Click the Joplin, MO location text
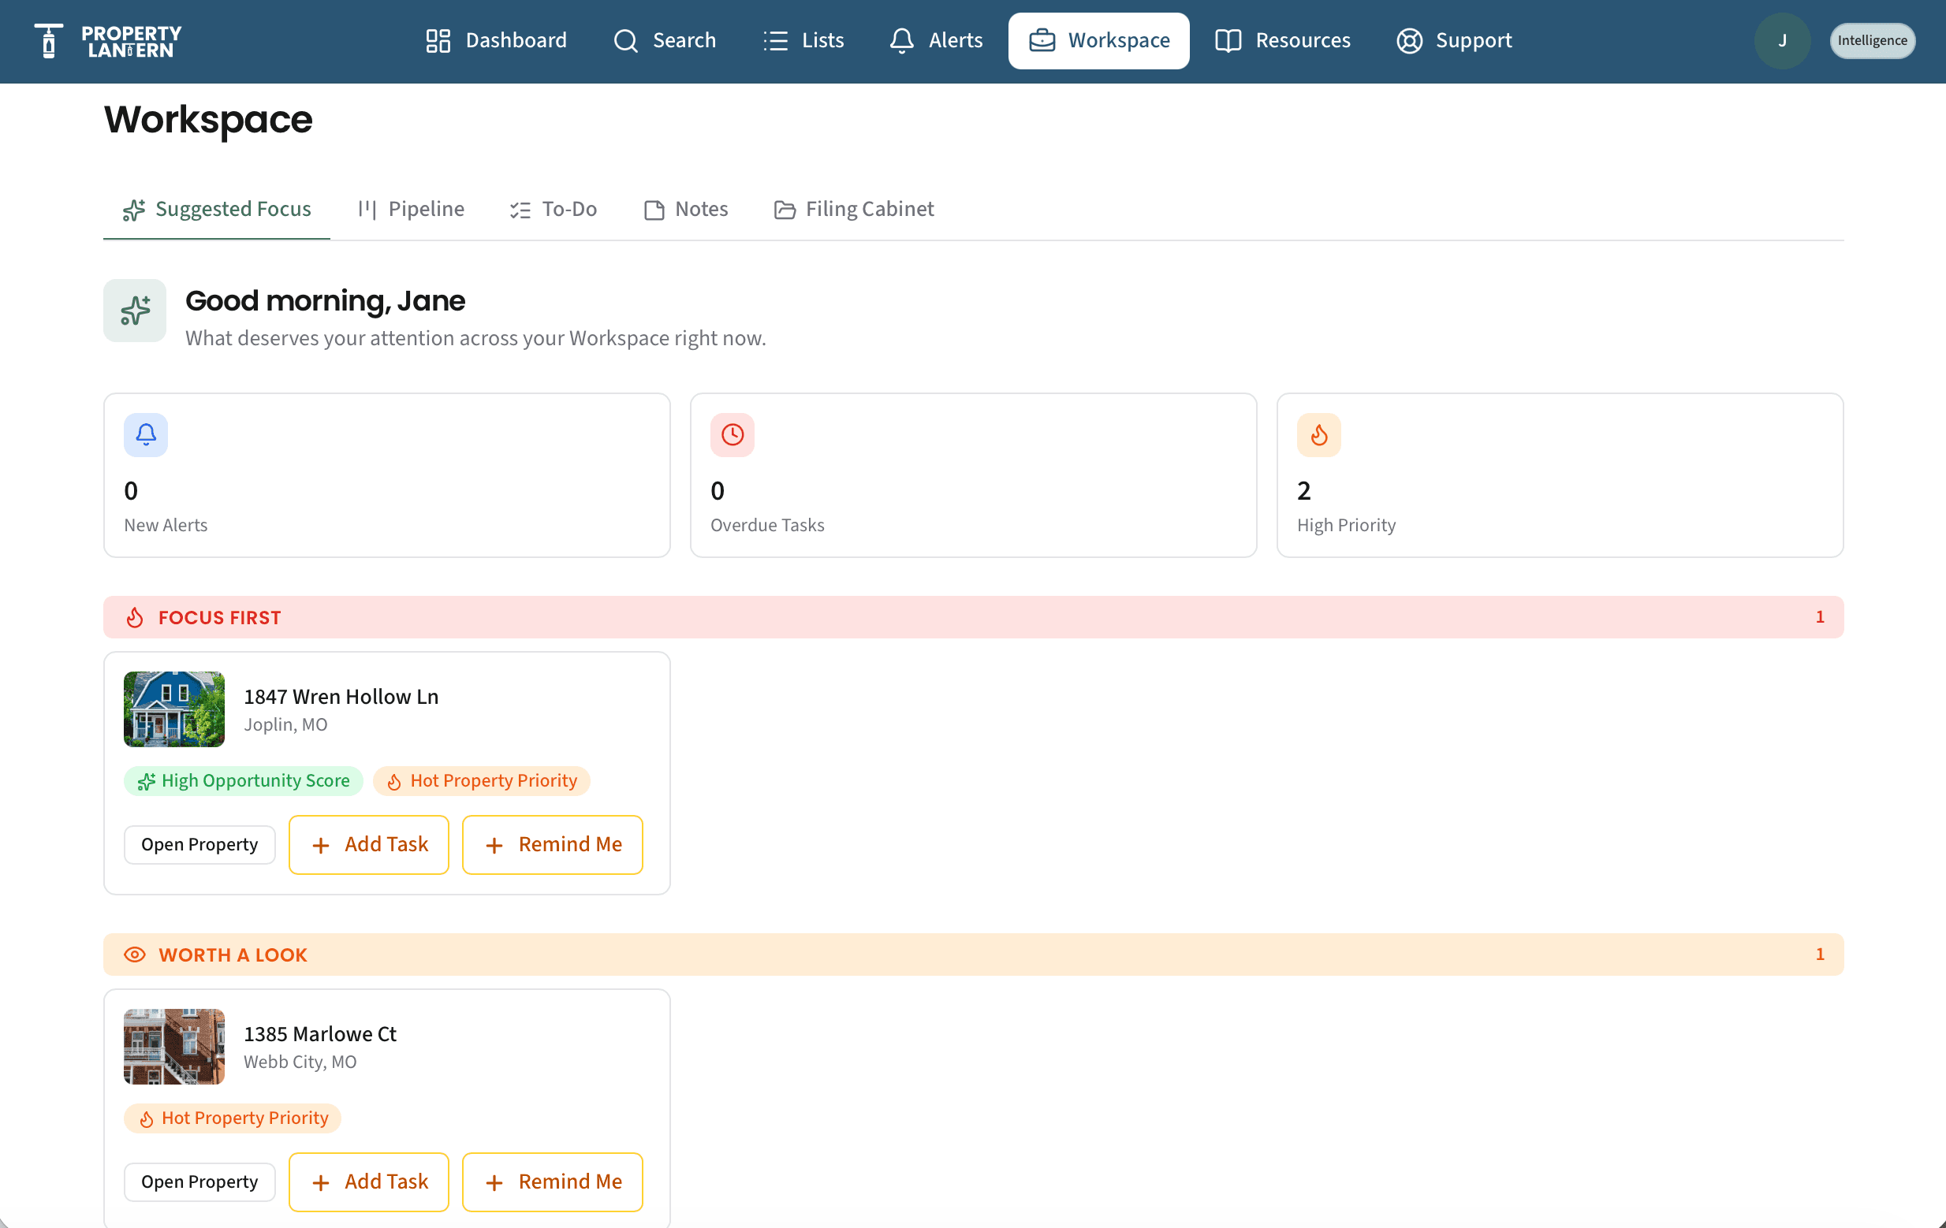1946x1228 pixels. click(x=286, y=724)
